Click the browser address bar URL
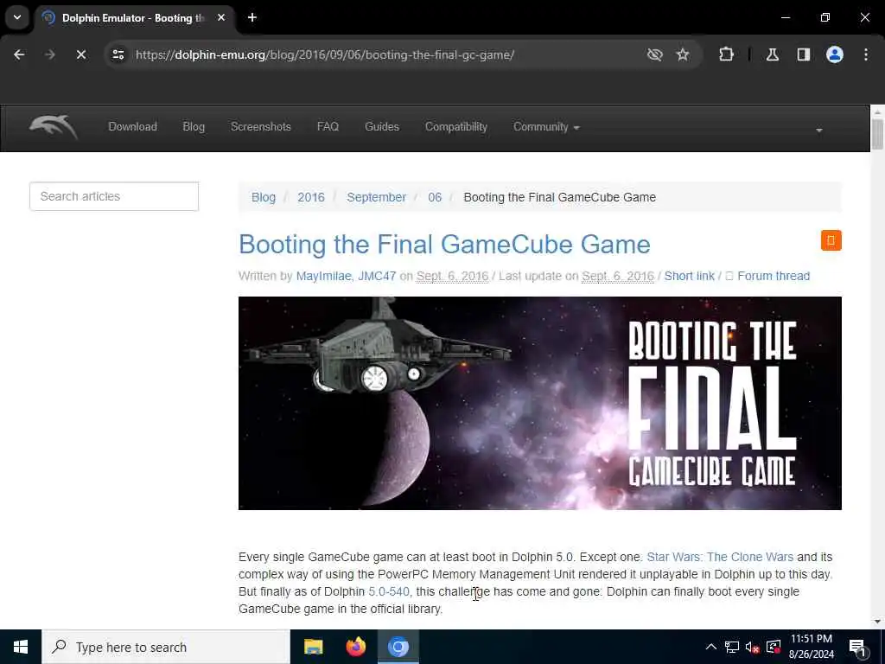Viewport: 885px width, 664px height. [x=325, y=54]
